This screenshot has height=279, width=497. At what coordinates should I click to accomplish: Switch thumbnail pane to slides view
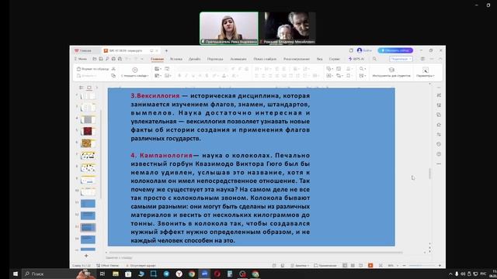point(89,88)
